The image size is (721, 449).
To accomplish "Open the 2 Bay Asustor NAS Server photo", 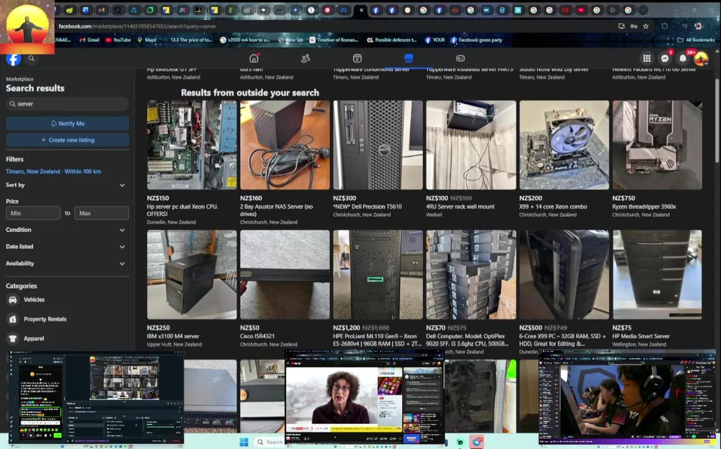I will (285, 145).
